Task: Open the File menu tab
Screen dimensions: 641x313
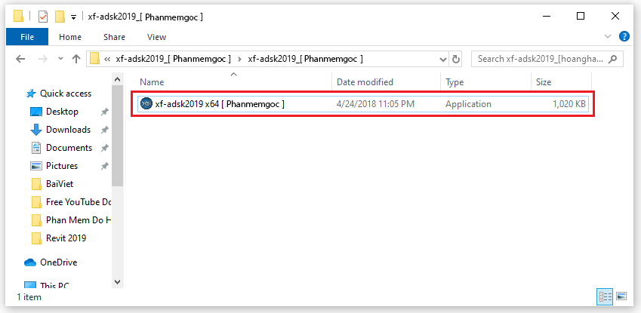Action: (27, 37)
